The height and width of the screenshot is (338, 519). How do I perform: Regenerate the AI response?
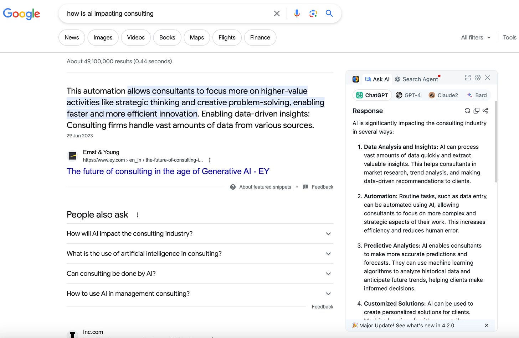pos(467,111)
